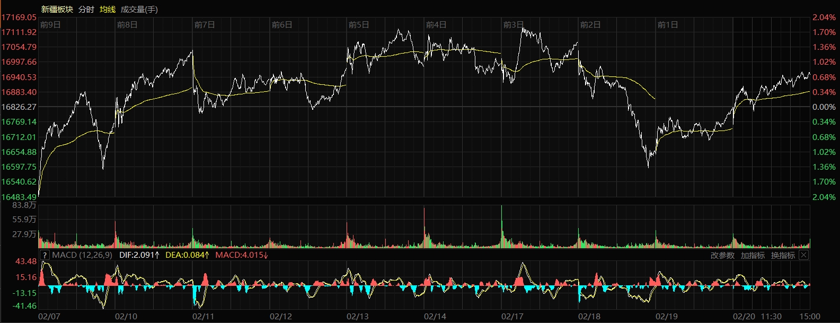Click 加指标 to add an indicator

coord(753,256)
